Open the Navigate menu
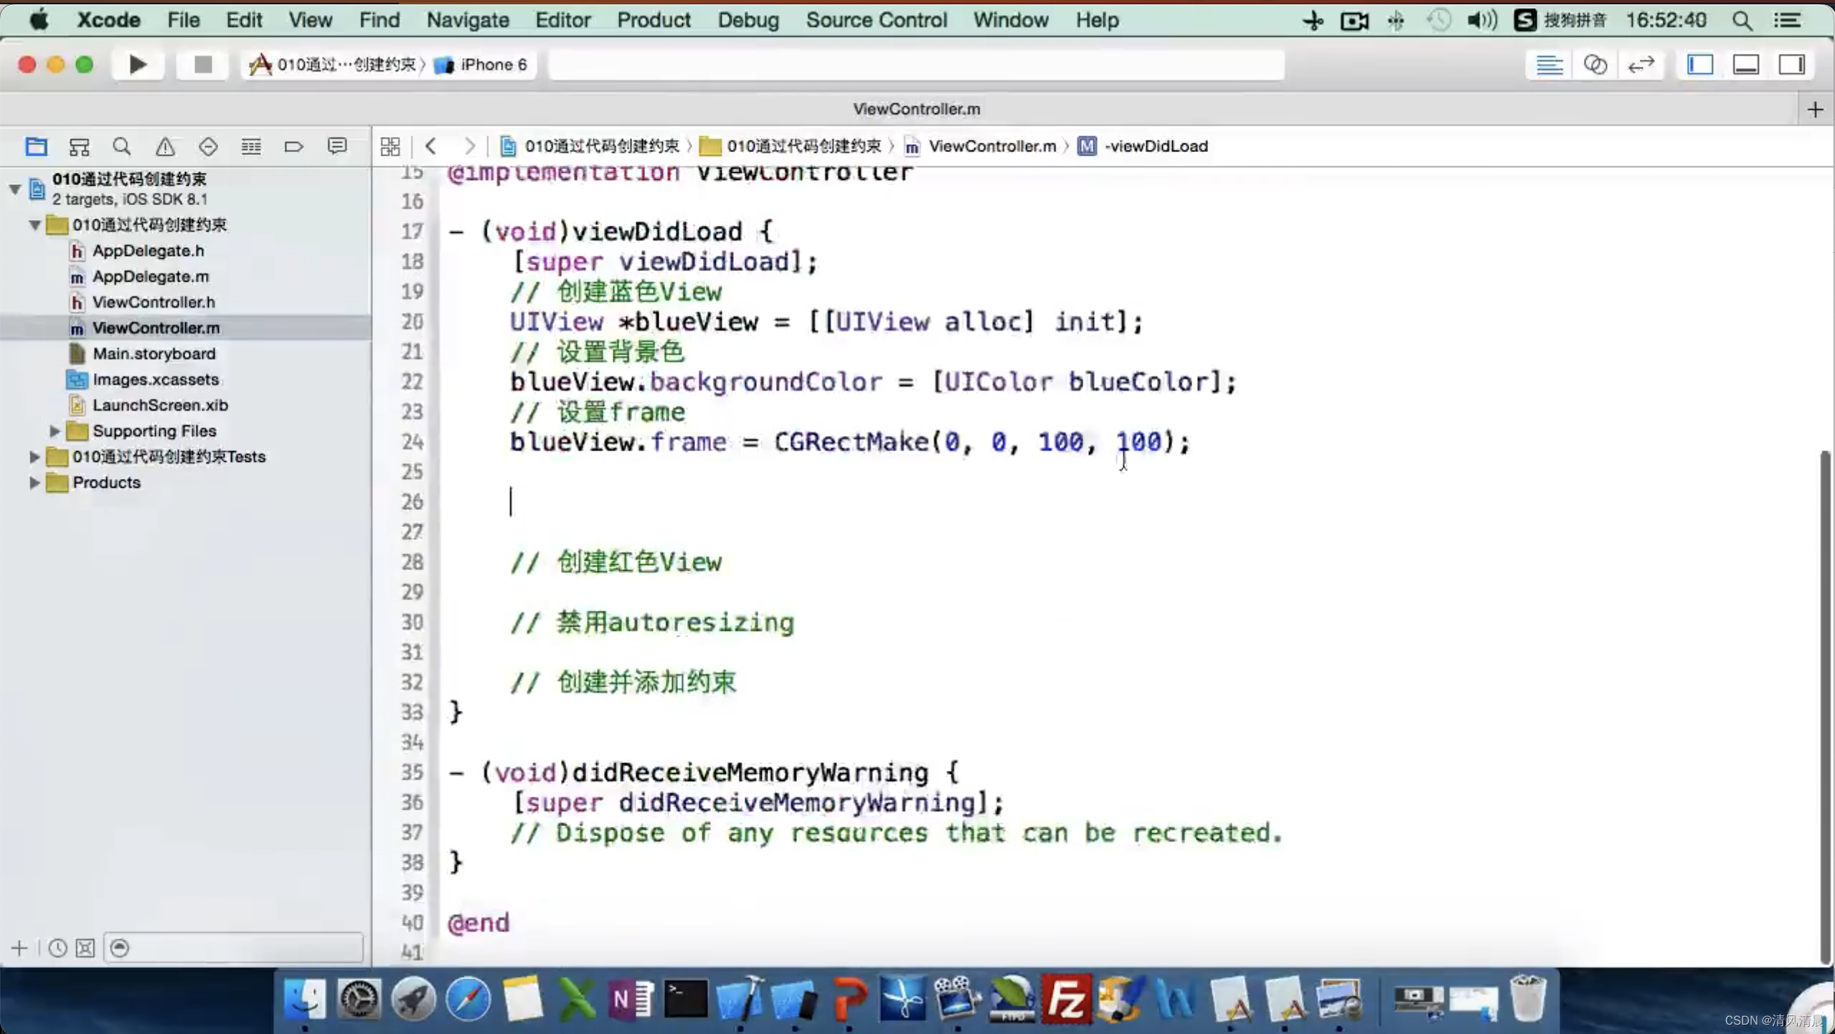 click(468, 20)
